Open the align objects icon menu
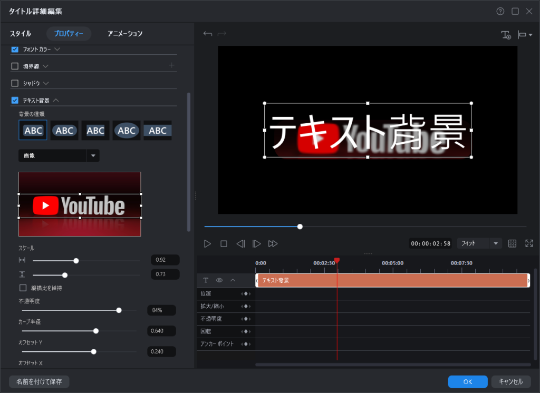This screenshot has width=540, height=393. click(x=525, y=35)
